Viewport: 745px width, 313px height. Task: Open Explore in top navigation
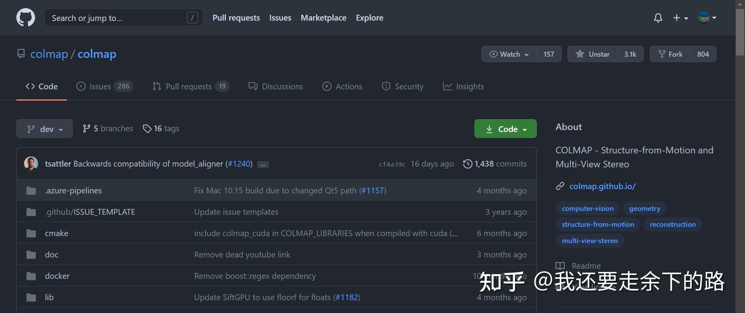[369, 18]
